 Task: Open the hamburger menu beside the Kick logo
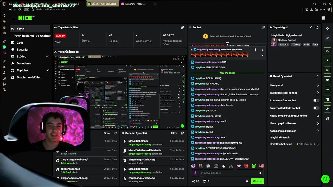[13, 18]
